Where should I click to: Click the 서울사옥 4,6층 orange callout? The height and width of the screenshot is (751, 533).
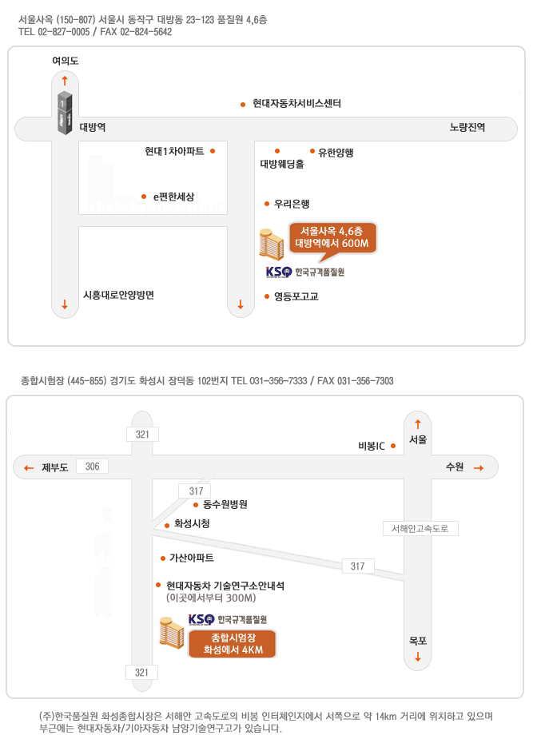coord(332,237)
